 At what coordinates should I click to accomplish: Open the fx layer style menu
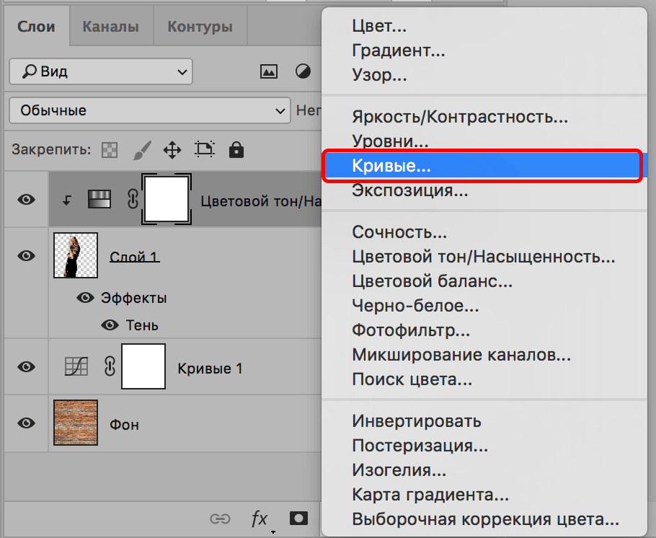click(259, 519)
